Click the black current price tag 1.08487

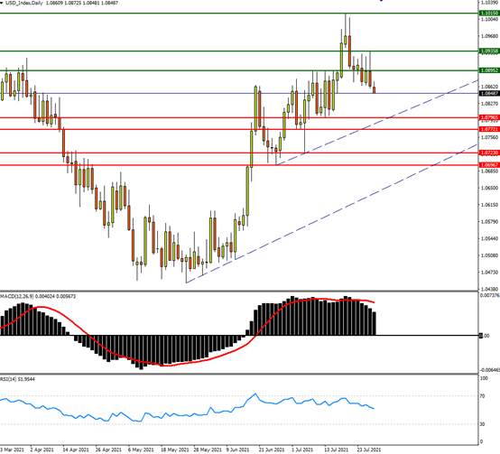click(489, 93)
